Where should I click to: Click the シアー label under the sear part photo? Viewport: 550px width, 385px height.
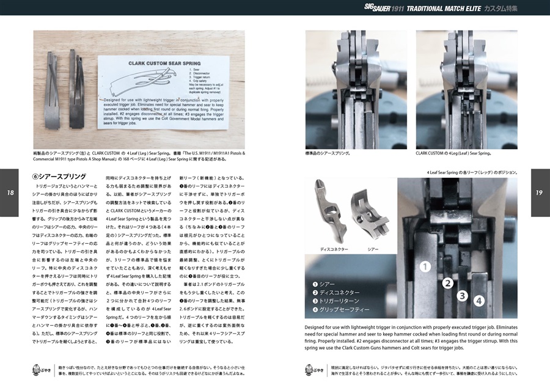click(x=373, y=249)
